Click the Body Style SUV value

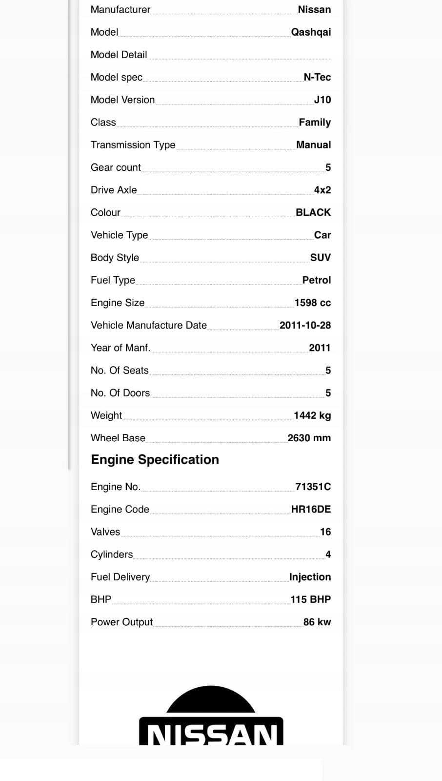(x=321, y=258)
